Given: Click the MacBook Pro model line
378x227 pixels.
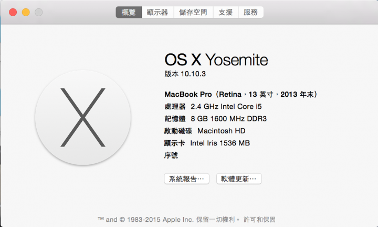Looking at the screenshot, I should click(x=240, y=94).
